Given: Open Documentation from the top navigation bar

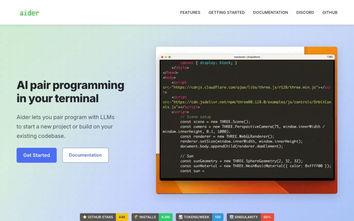Looking at the screenshot, I should 270,12.
